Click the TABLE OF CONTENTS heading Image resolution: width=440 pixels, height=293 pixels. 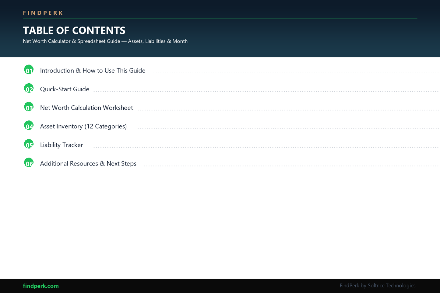74,30
